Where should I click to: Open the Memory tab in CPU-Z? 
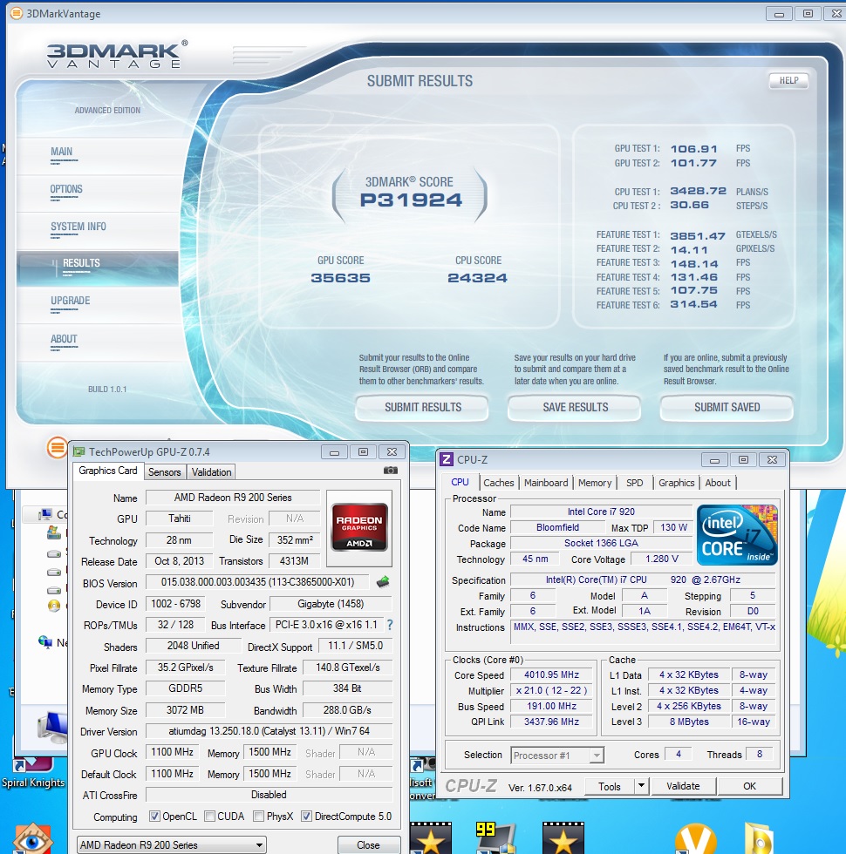point(595,483)
